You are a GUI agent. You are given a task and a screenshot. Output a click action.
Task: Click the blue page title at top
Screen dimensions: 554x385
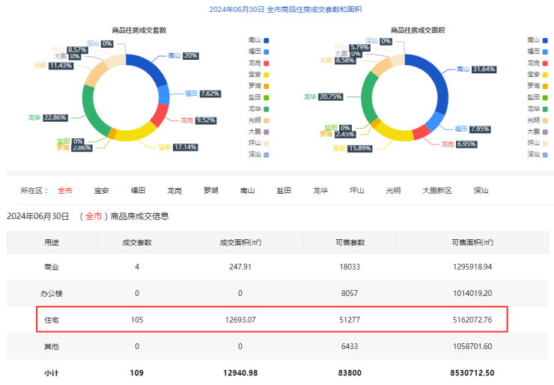click(277, 9)
